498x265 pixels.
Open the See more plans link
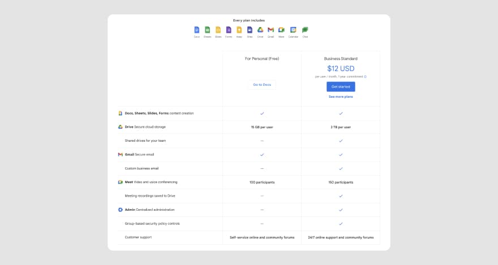tap(341, 97)
